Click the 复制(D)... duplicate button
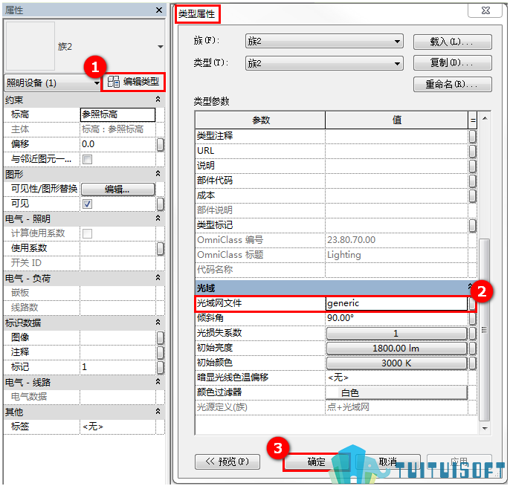510x486 pixels. tap(452, 62)
